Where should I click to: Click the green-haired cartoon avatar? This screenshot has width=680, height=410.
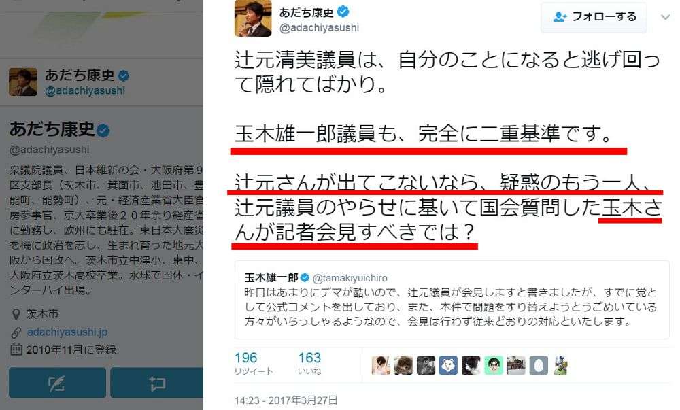(493, 365)
